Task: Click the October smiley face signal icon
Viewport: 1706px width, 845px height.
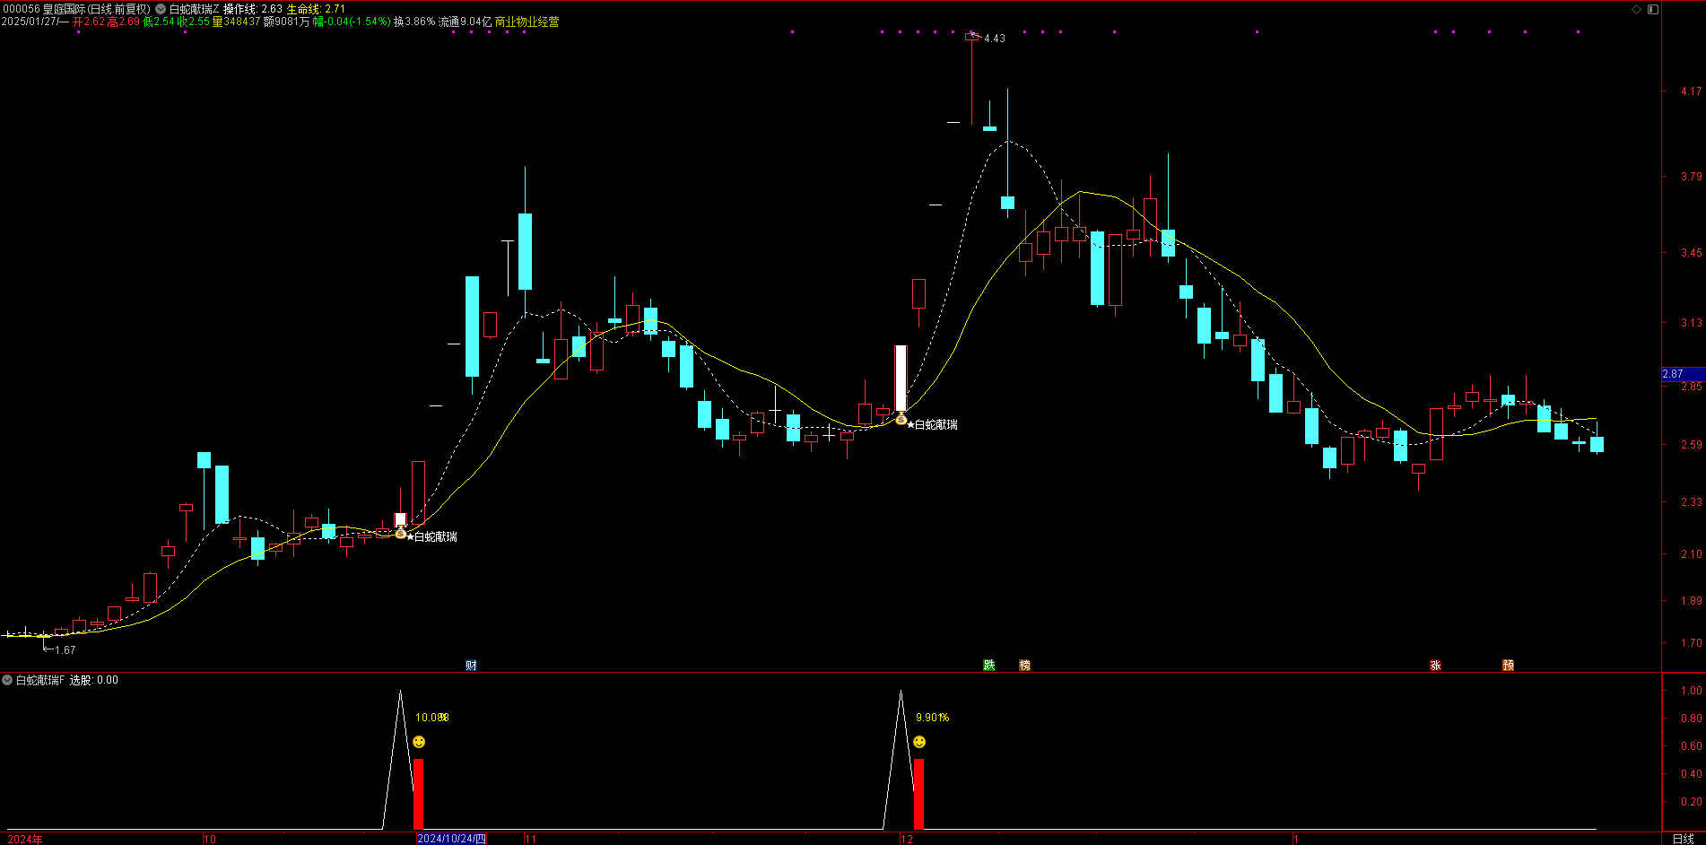Action: pyautogui.click(x=419, y=742)
